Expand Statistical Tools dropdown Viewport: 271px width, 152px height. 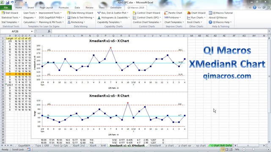[x=11, y=18]
